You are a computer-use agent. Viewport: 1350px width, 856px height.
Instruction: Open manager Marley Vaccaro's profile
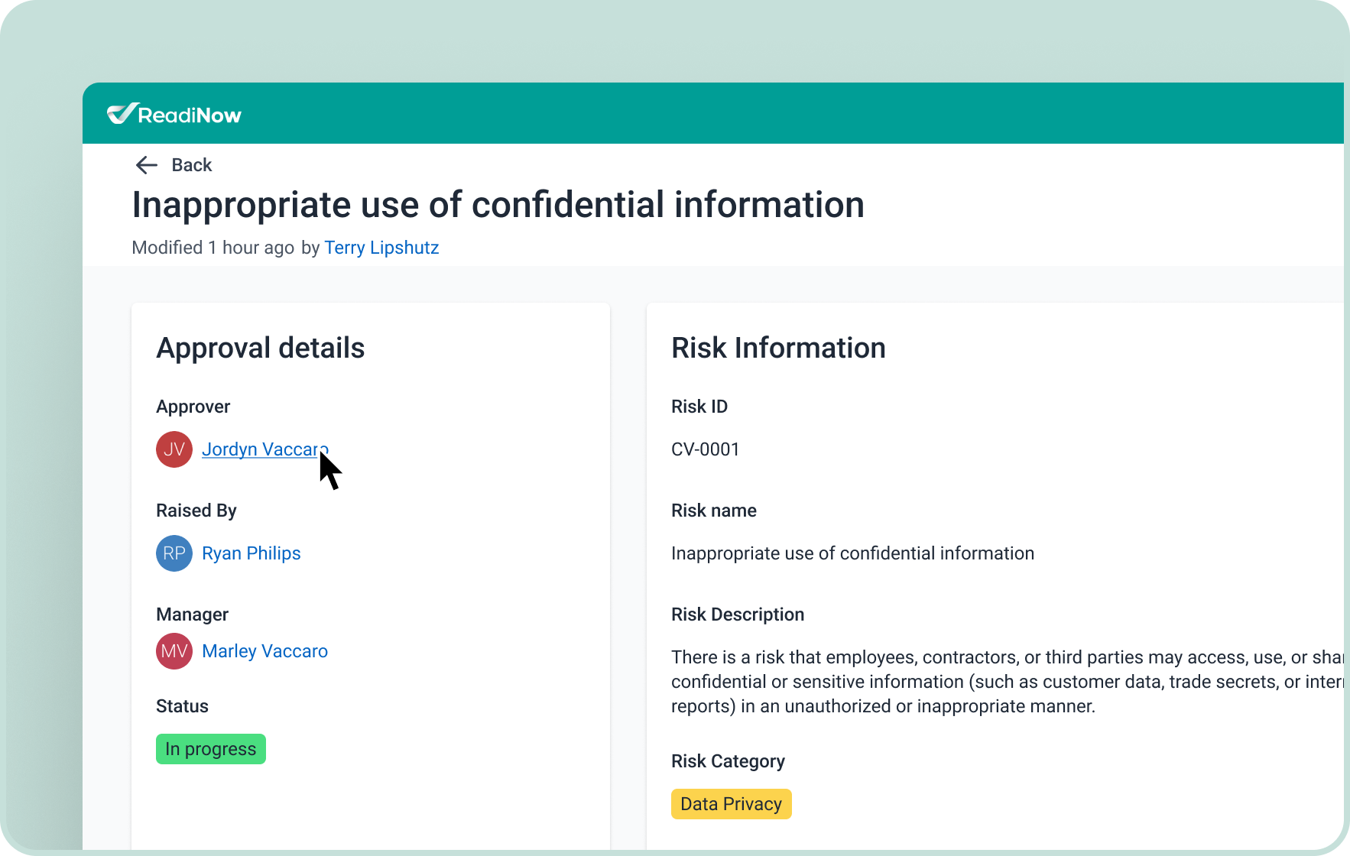point(264,651)
